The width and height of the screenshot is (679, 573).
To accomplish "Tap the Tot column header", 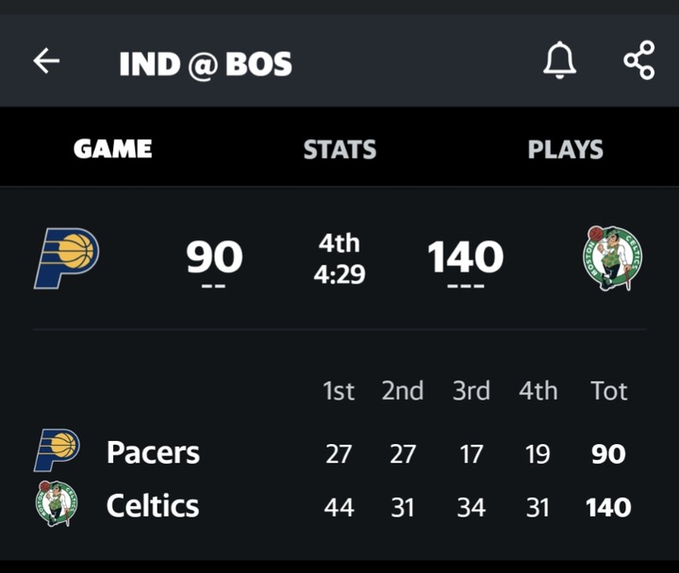I will pos(608,391).
